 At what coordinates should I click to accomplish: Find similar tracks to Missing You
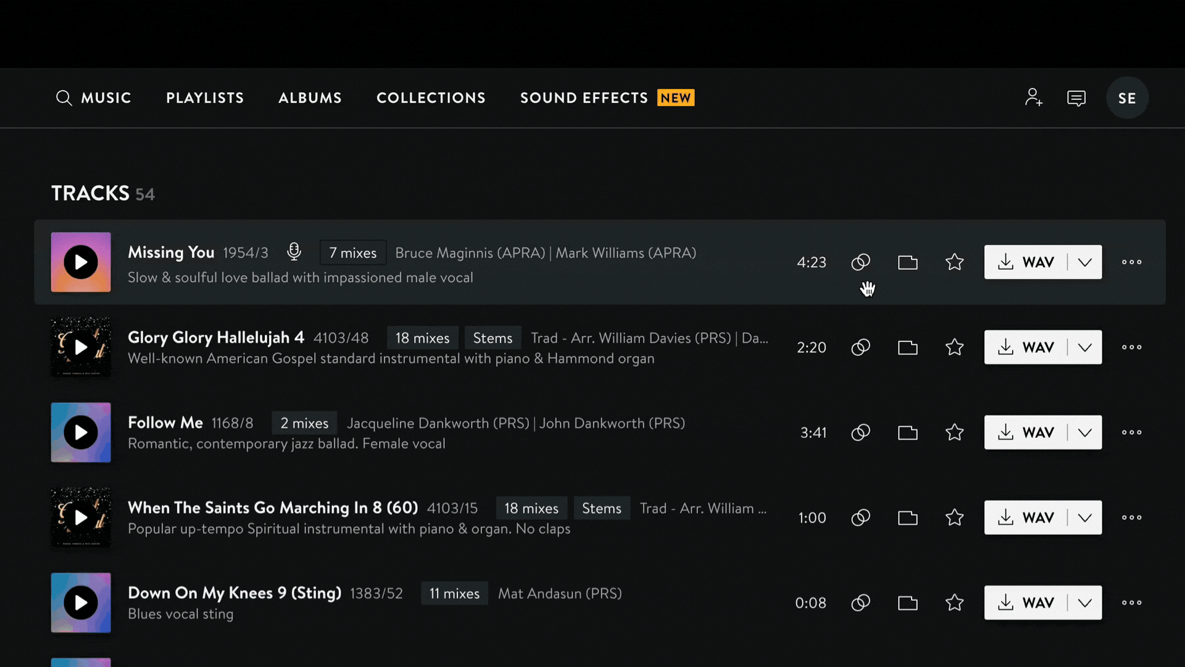(x=860, y=262)
